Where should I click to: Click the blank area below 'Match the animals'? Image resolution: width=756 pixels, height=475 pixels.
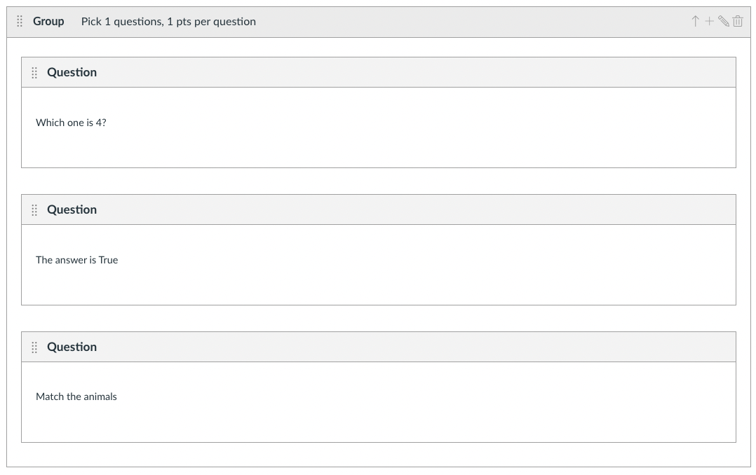tap(379, 424)
